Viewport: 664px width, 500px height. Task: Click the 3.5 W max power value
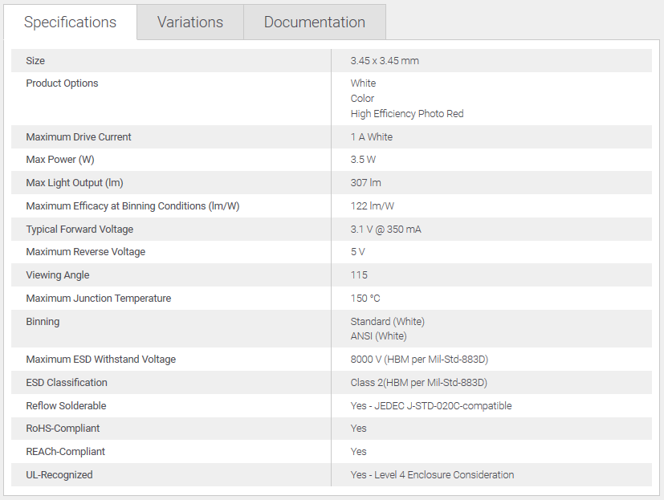pyautogui.click(x=363, y=160)
